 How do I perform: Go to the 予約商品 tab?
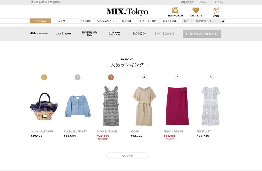[x=40, y=21]
